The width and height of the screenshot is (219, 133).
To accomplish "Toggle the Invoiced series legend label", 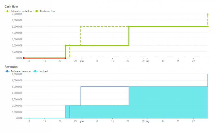I will pyautogui.click(x=43, y=71).
